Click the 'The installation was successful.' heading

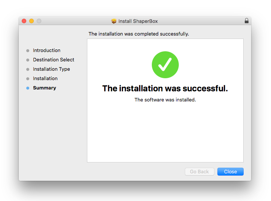click(165, 88)
